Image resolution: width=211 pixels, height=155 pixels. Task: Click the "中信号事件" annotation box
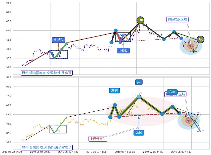[x=98, y=138]
